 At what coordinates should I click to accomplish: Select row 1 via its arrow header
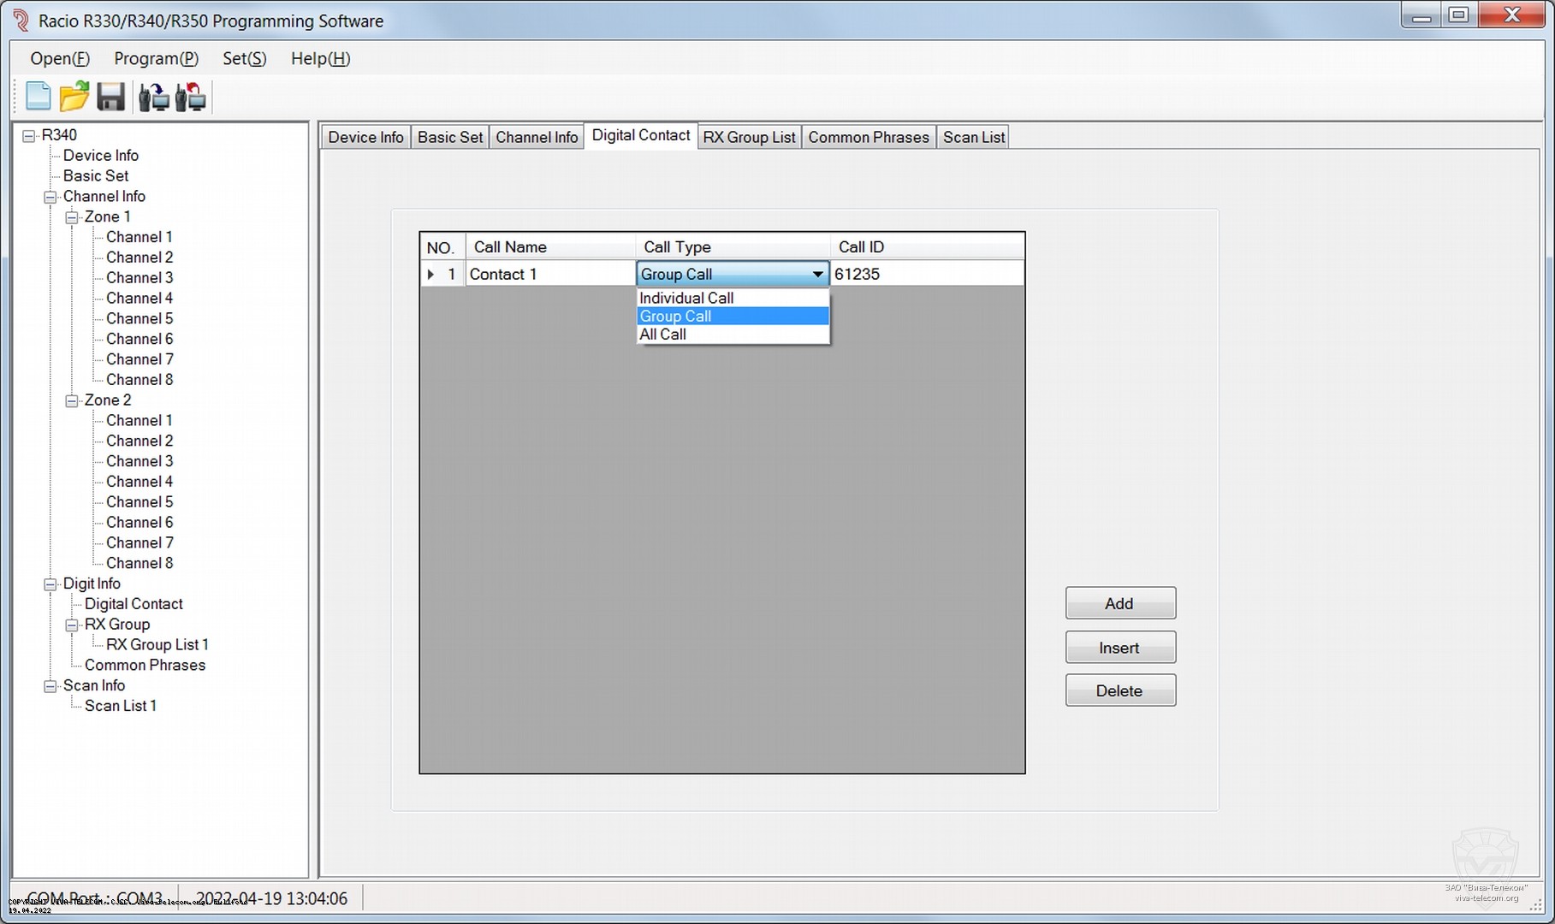click(431, 275)
